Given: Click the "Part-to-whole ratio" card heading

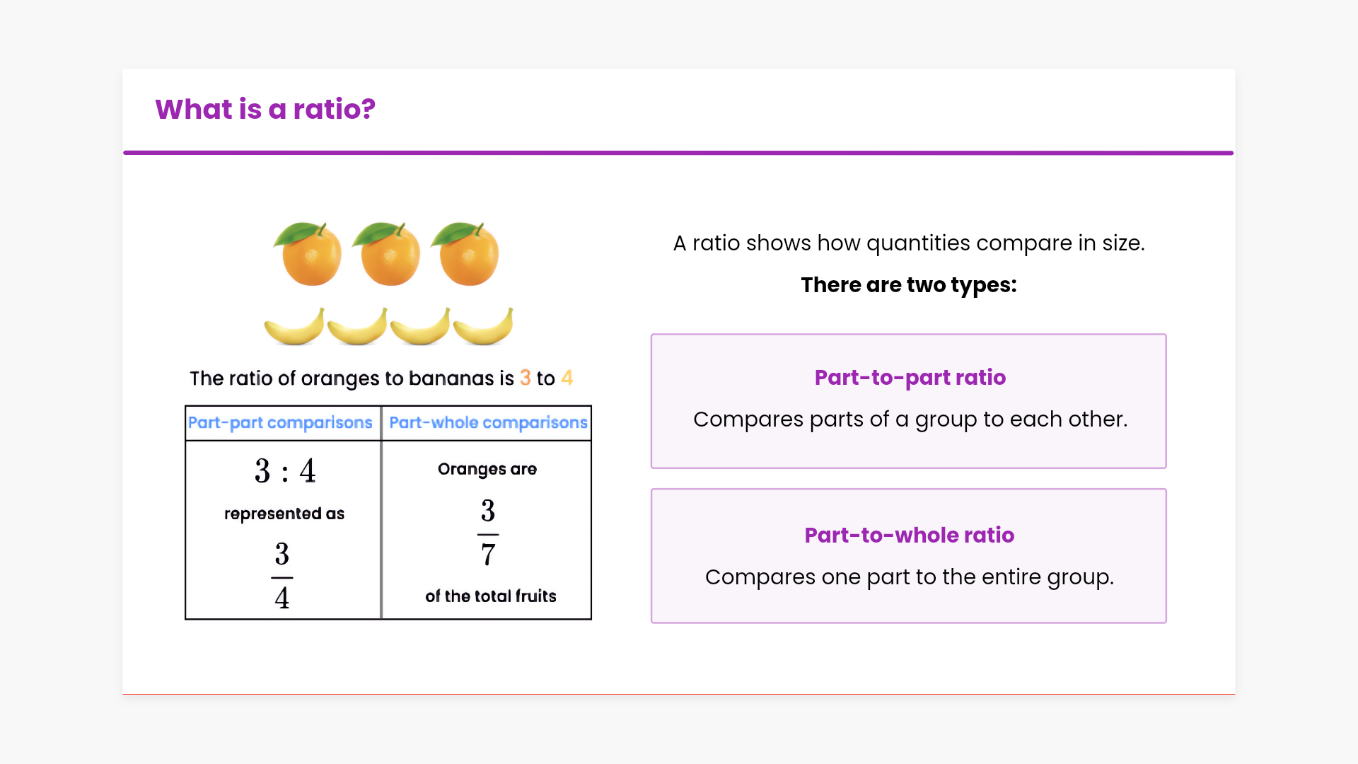Looking at the screenshot, I should [x=910, y=536].
